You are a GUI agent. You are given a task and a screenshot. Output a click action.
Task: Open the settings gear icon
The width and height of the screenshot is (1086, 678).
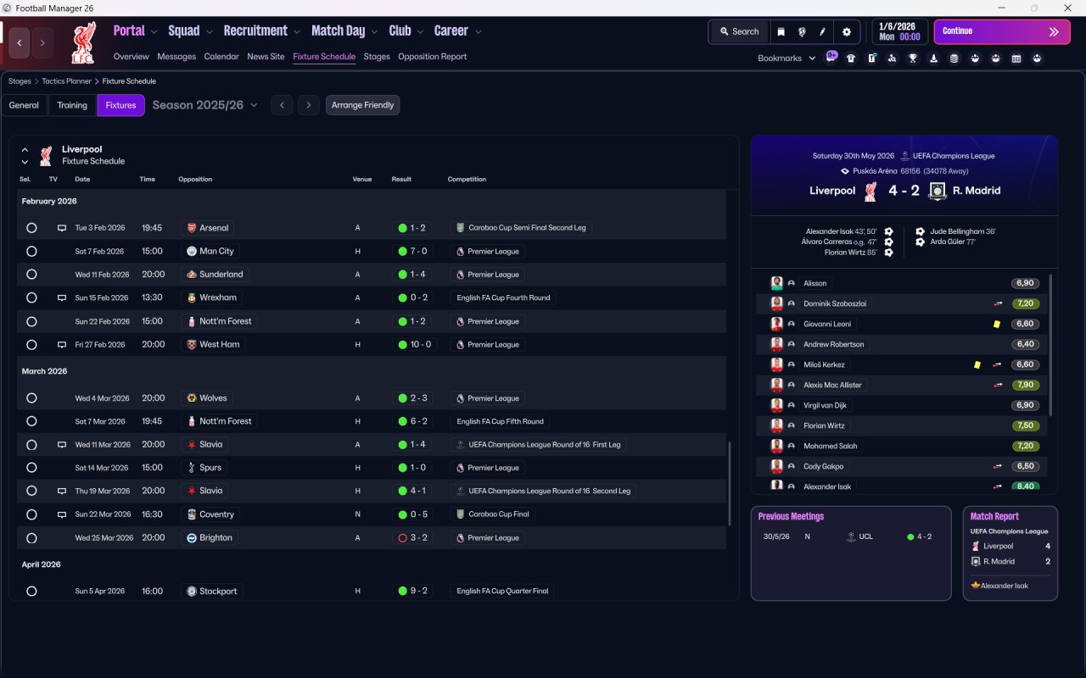point(846,32)
